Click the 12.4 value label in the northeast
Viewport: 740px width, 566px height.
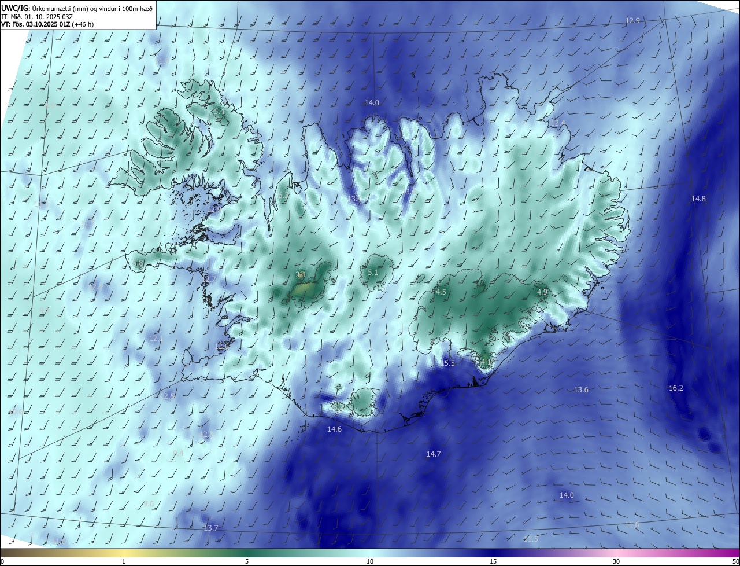point(557,123)
